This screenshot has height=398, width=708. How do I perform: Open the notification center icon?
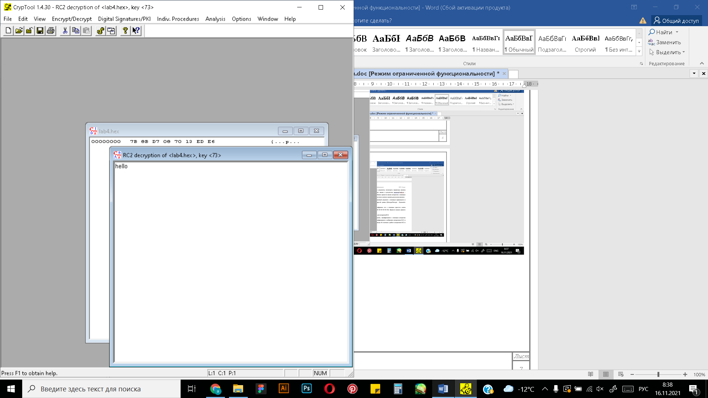click(694, 389)
